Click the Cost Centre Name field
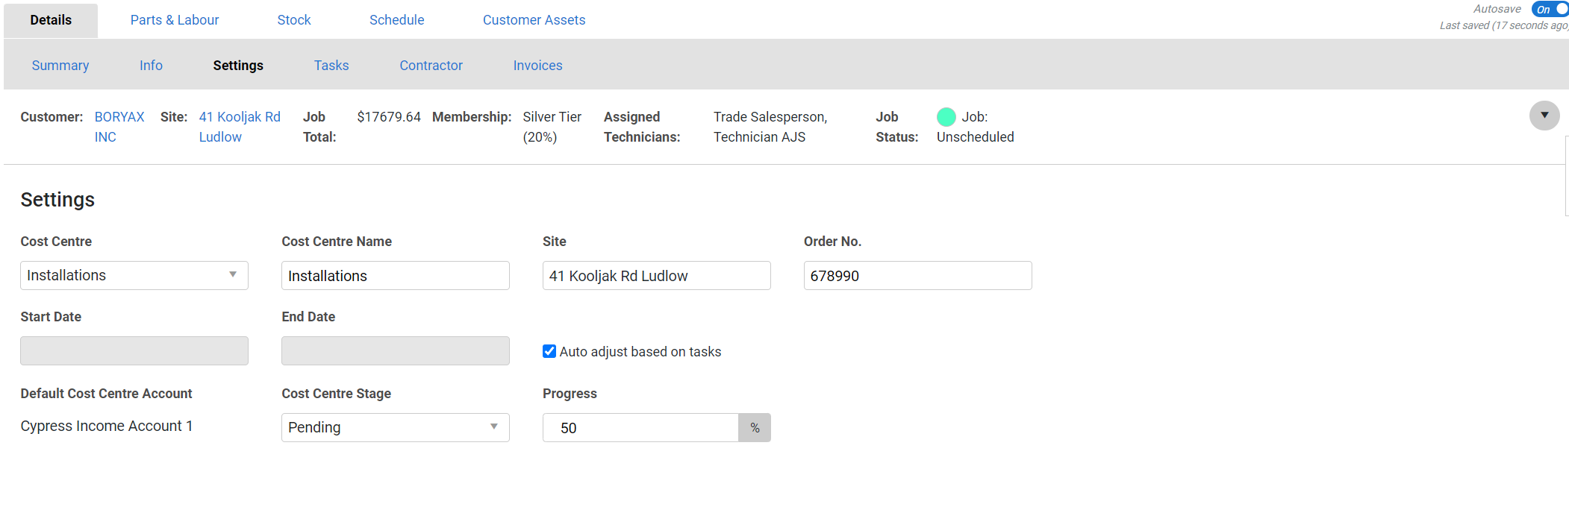The width and height of the screenshot is (1569, 507). [x=396, y=276]
